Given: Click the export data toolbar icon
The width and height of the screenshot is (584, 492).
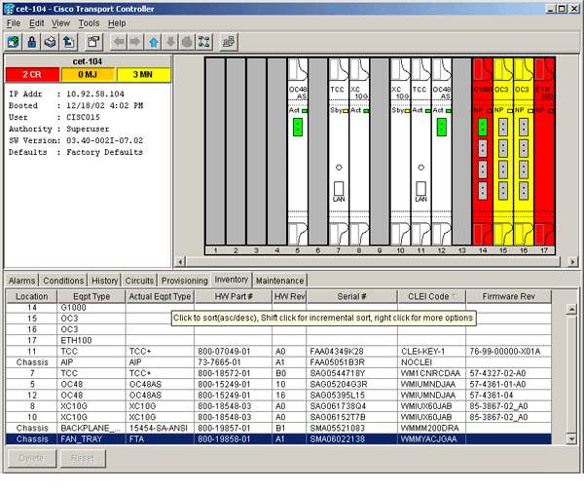Looking at the screenshot, I should (x=68, y=42).
